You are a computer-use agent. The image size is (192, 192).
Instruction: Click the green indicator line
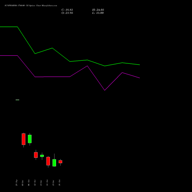(70, 61)
